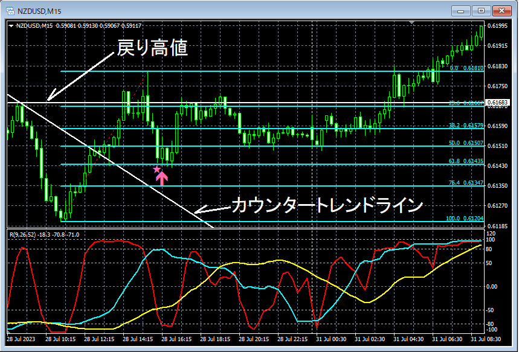Expand the NZDUSD,M15 chart header arrow
Image resolution: width=519 pixels, height=352 pixels.
pos(11,26)
